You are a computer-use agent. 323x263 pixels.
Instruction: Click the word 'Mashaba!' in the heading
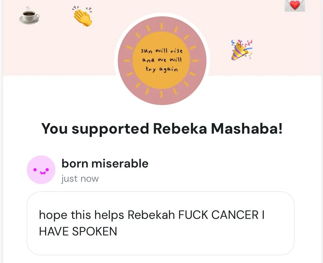(247, 129)
